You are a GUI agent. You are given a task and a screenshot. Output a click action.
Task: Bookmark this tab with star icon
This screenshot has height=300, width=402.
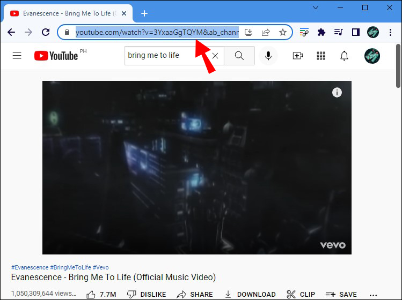coord(282,32)
